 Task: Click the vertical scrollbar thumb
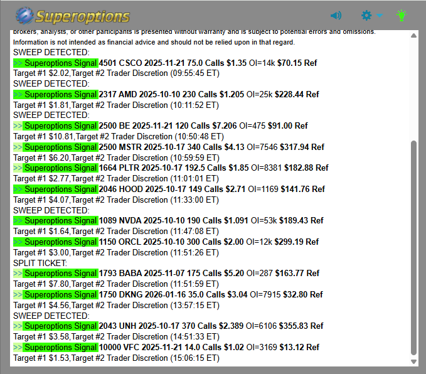pos(413,248)
